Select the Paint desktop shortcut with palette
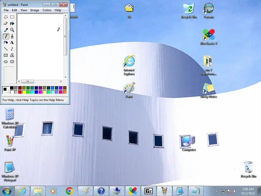The height and width of the screenshot is (196, 261). (129, 90)
